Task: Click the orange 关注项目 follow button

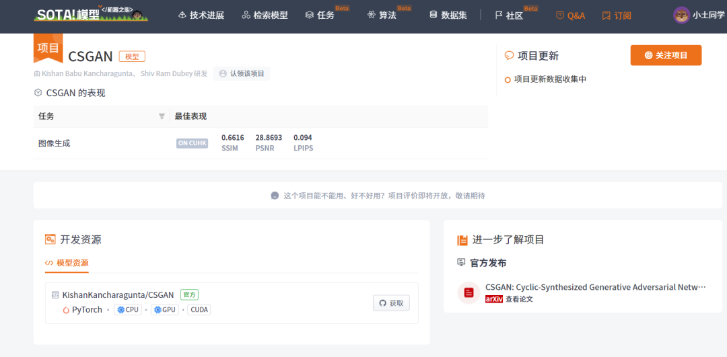Action: pos(666,55)
